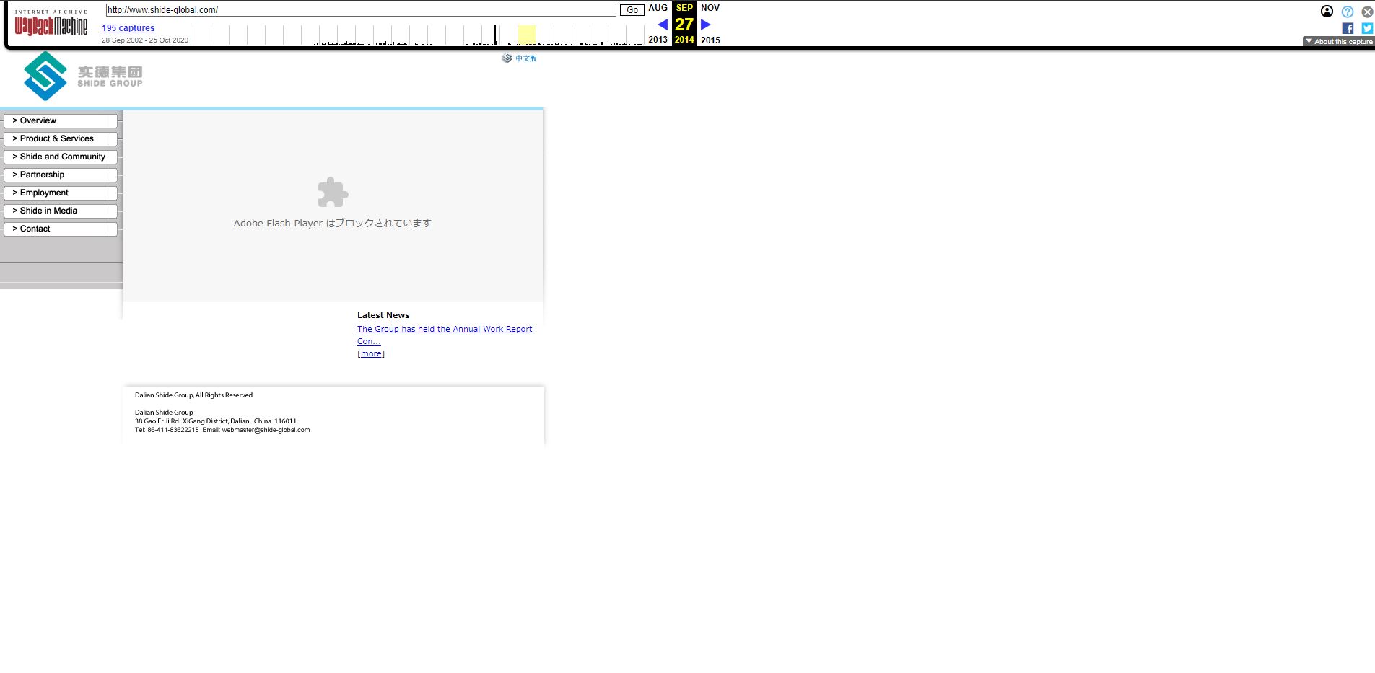Share this capture on Facebook
Screen dimensions: 1375x673
click(x=1348, y=28)
